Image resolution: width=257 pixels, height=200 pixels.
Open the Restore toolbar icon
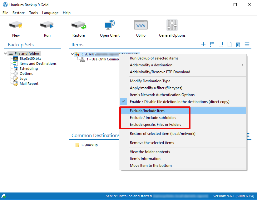pos(78,26)
